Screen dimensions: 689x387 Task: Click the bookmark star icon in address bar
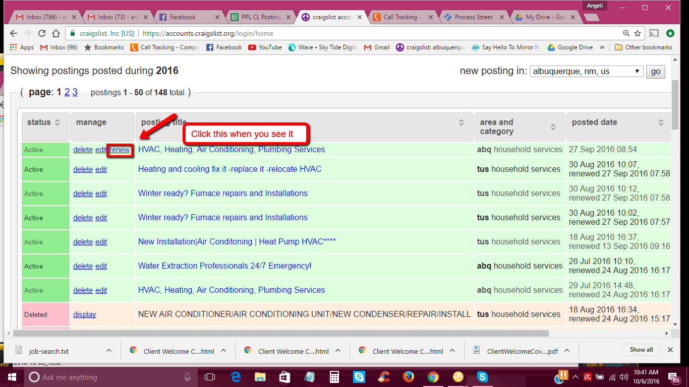click(638, 34)
